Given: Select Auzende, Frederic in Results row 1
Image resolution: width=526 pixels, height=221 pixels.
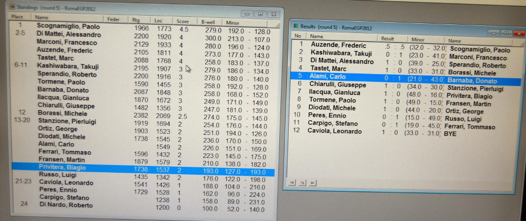Looking at the screenshot, I should pos(338,45).
